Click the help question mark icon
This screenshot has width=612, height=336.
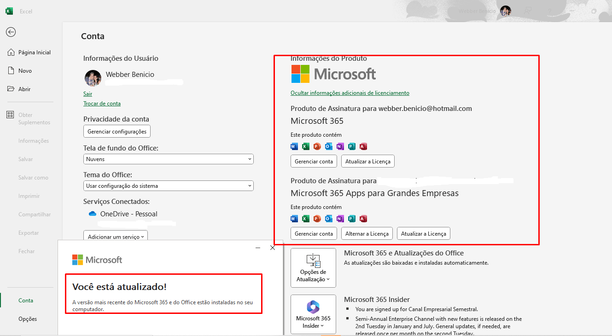point(550,11)
